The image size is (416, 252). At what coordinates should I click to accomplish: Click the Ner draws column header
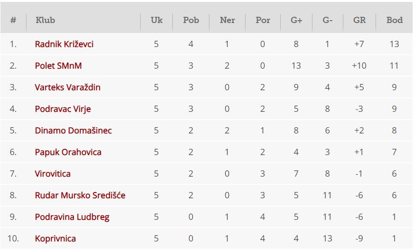pos(227,20)
